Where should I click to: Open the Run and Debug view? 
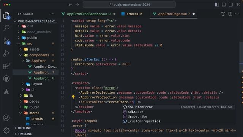click(x=6, y=53)
